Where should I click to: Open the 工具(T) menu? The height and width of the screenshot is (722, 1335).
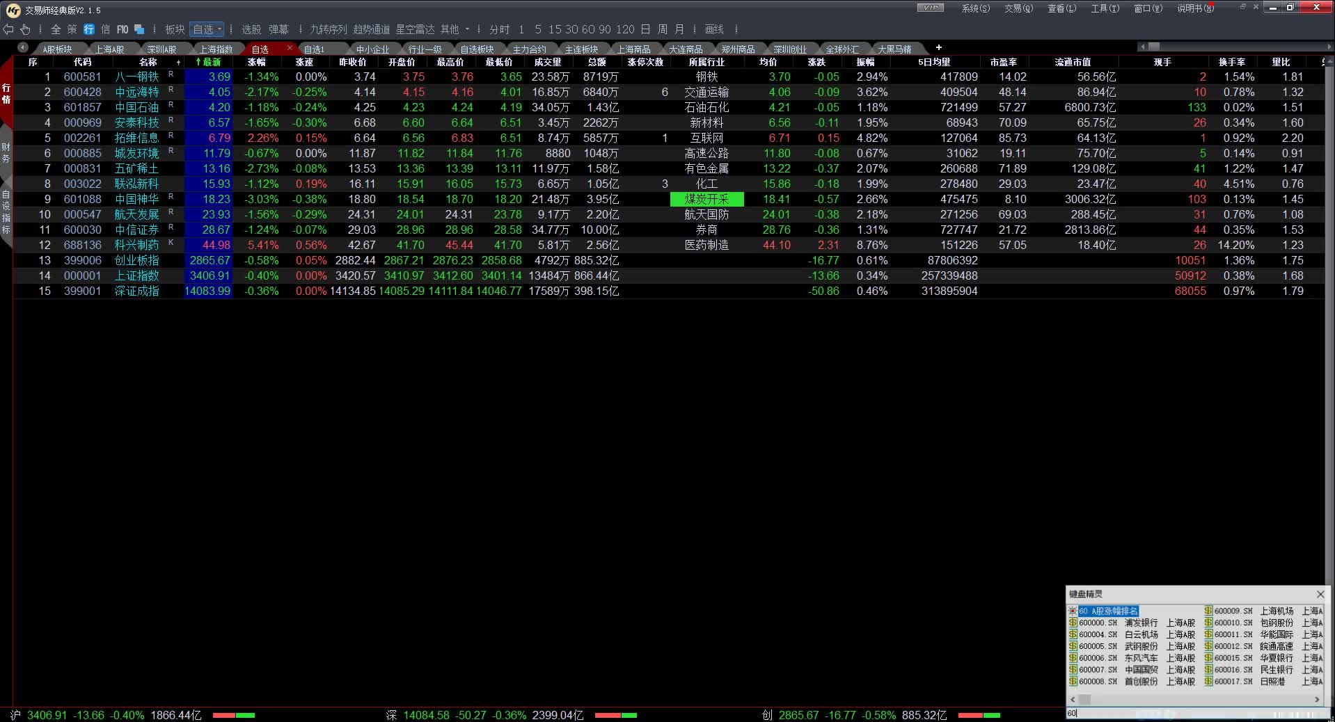tap(1105, 8)
